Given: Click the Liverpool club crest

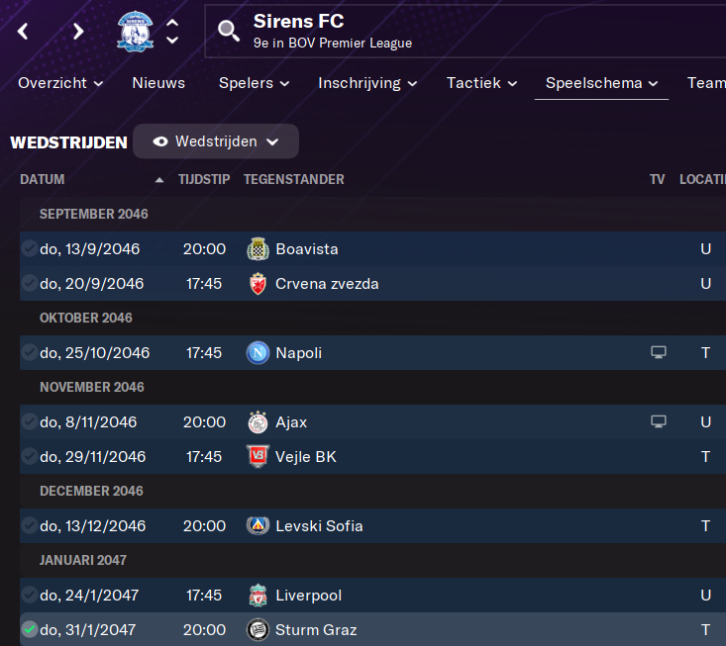Looking at the screenshot, I should (x=258, y=596).
